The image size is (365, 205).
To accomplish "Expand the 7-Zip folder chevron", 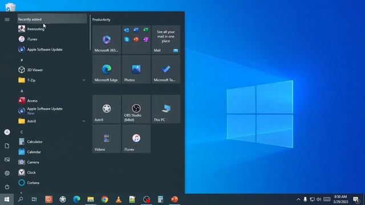I will pos(84,80).
